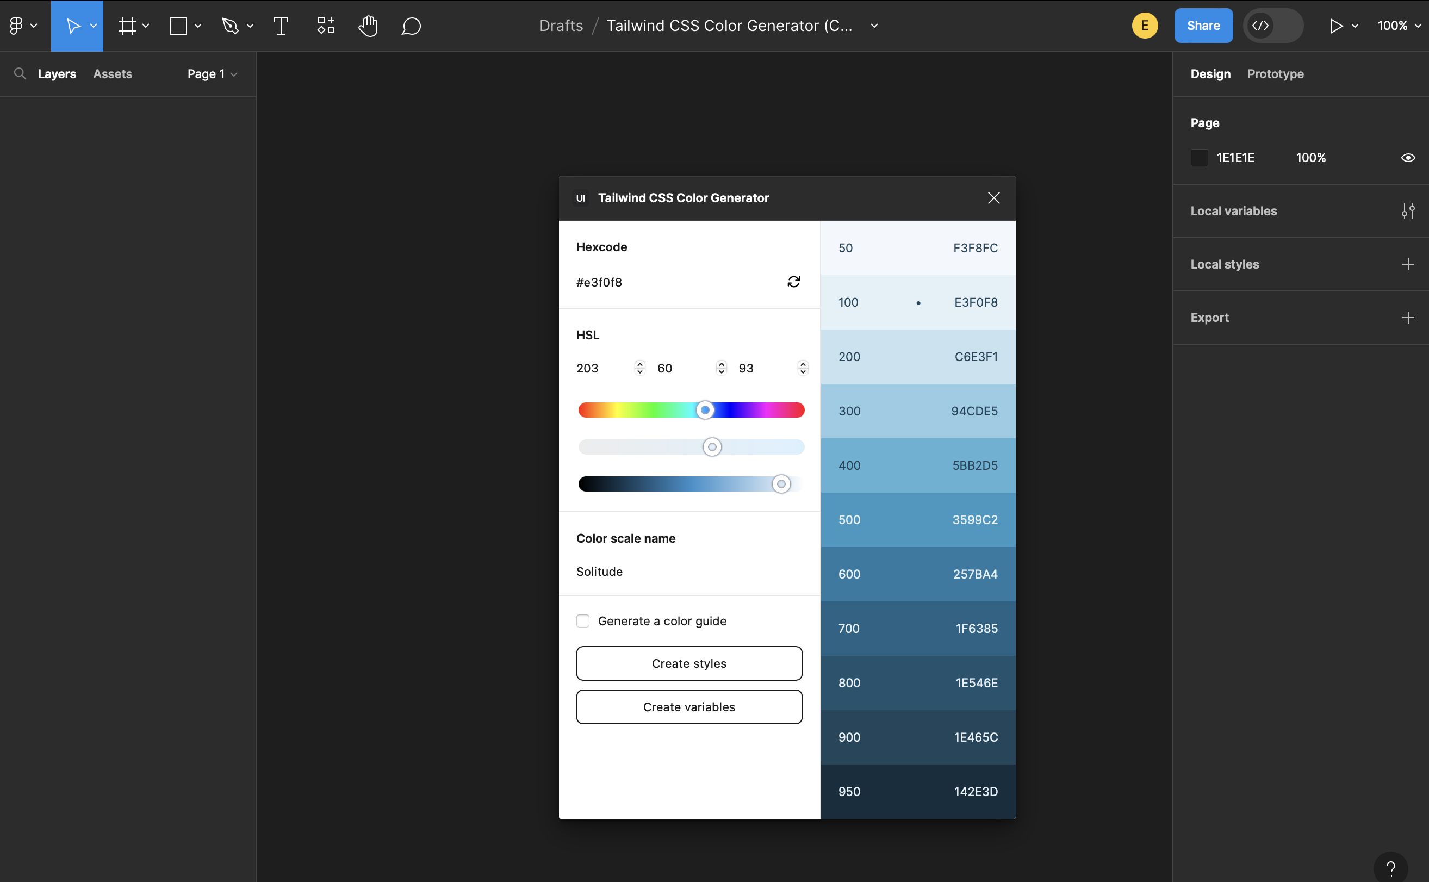
Task: Select the Text tool in toolbar
Action: [281, 26]
